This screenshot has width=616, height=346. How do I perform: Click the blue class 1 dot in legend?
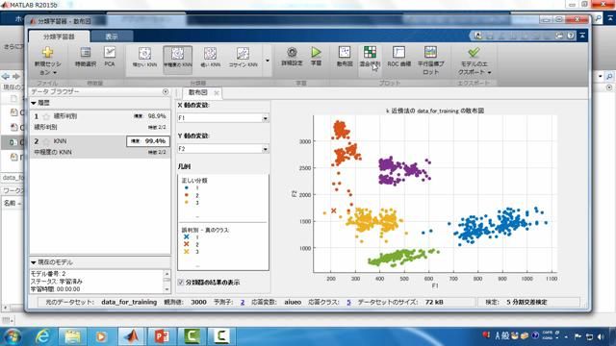click(186, 188)
